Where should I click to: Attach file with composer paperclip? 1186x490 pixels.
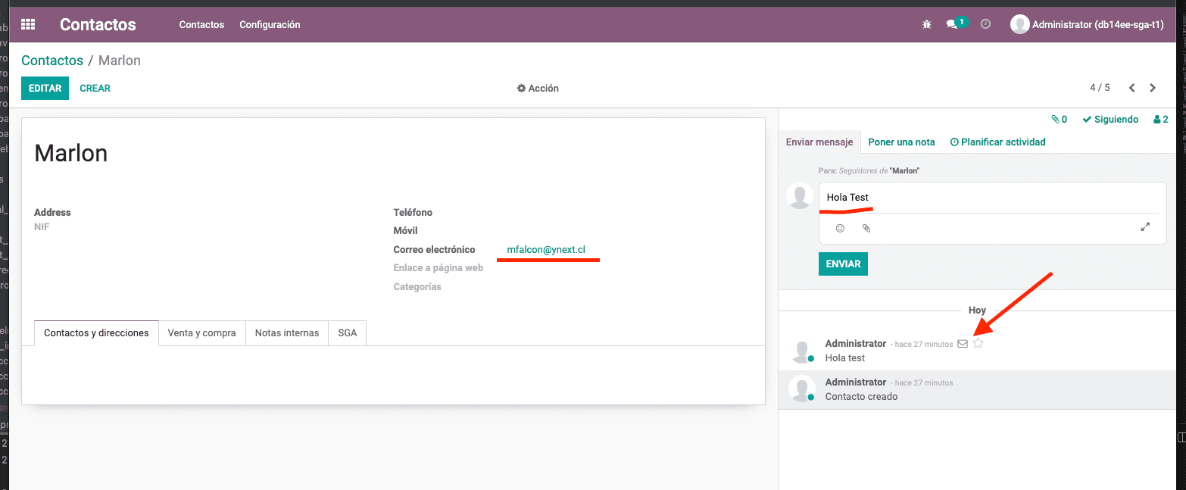click(866, 228)
